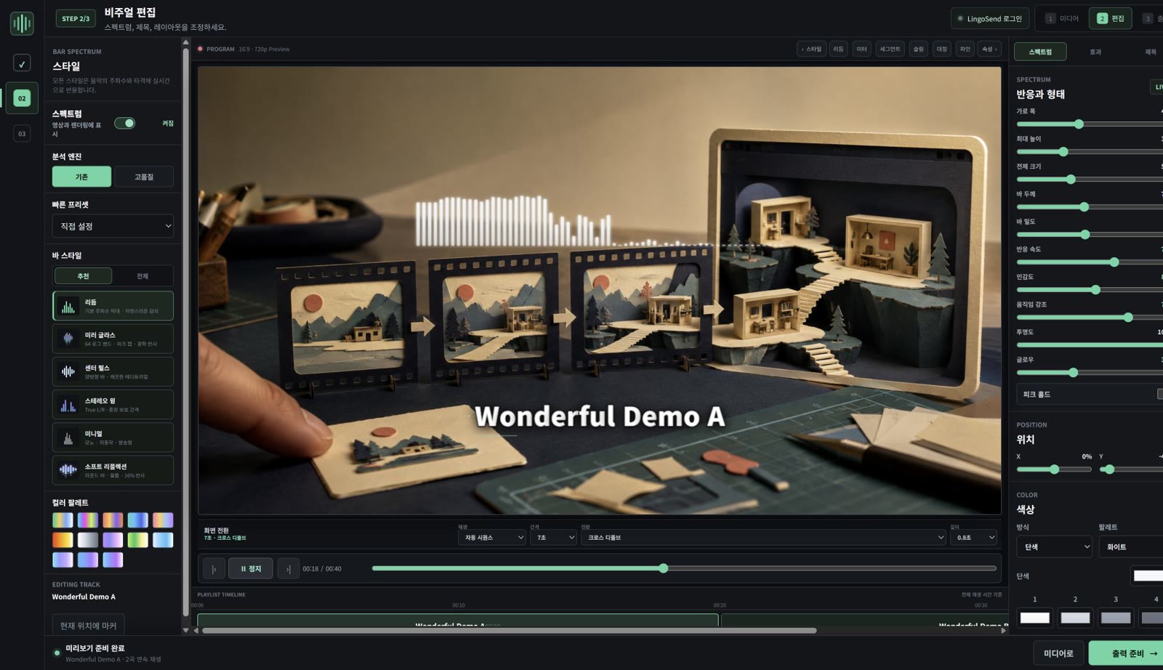
Task: Show 전체 bar styles
Action: (x=142, y=276)
